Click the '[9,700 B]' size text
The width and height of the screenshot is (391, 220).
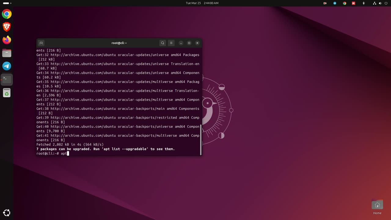click(x=56, y=131)
